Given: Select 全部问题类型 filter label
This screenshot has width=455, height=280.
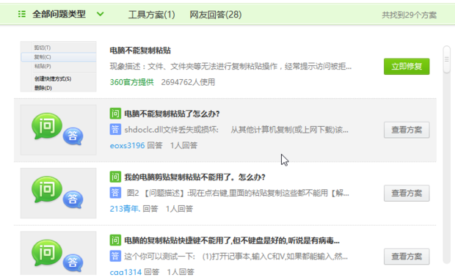Looking at the screenshot, I should pos(59,14).
